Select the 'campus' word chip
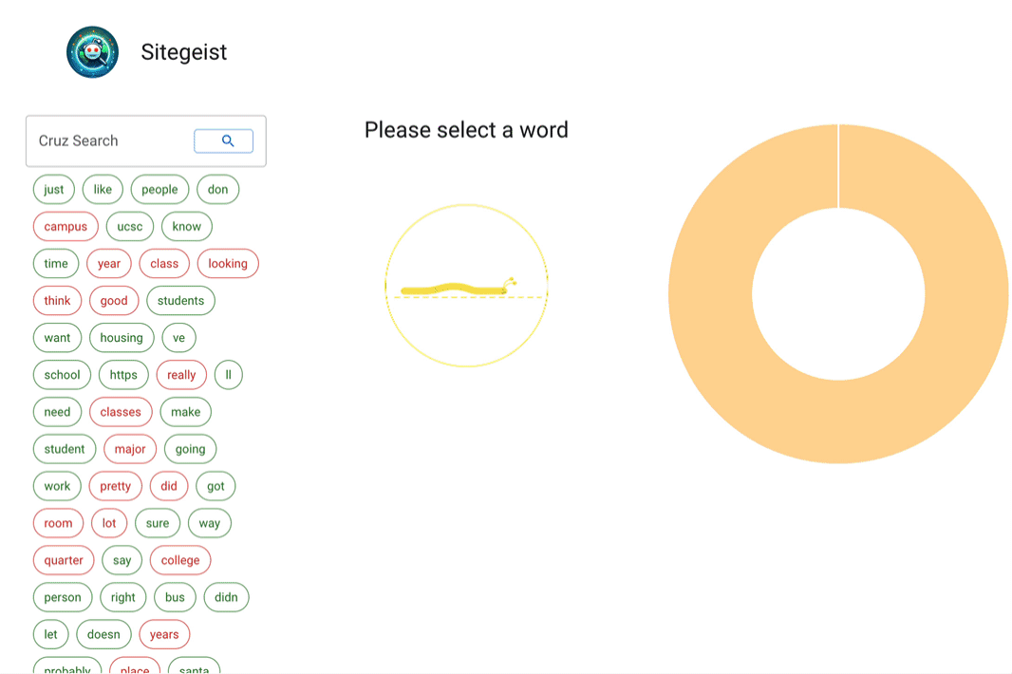 pyautogui.click(x=66, y=227)
